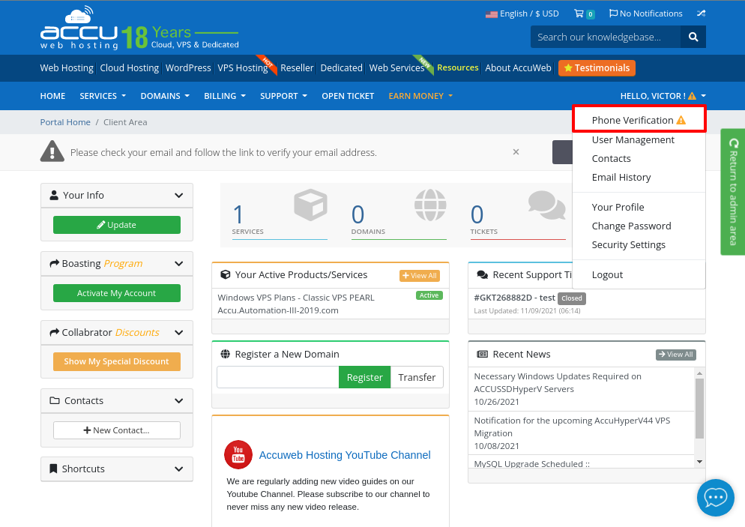Click the warning triangle in email alert
745x527 pixels.
tap(52, 151)
